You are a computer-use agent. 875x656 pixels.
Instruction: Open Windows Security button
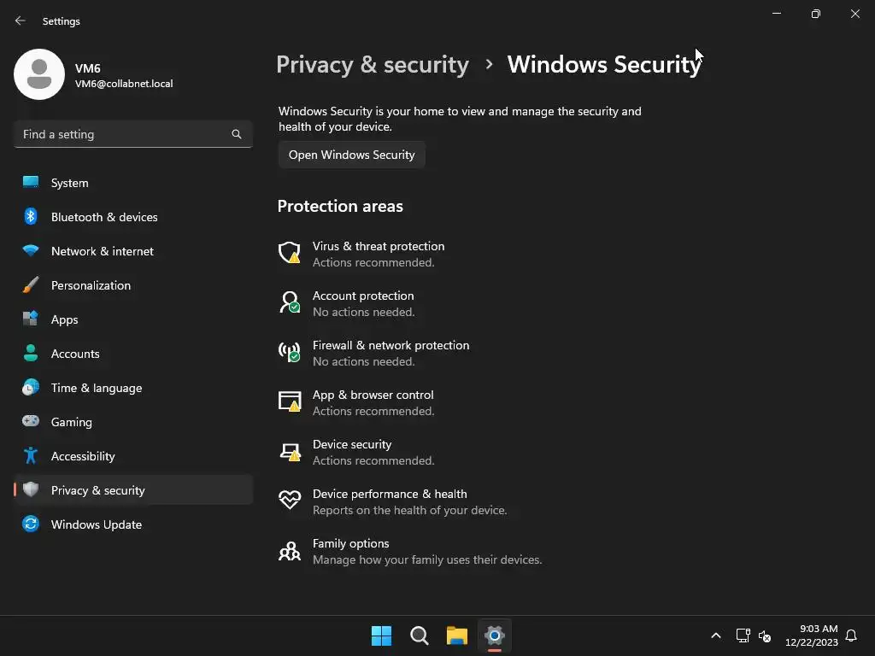pyautogui.click(x=351, y=155)
